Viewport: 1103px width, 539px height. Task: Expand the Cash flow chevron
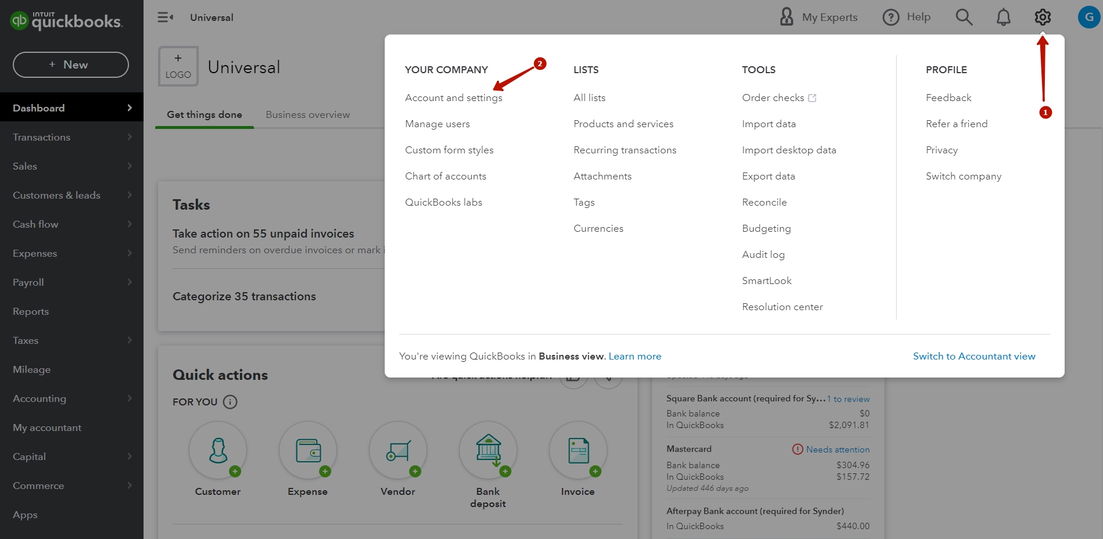pyautogui.click(x=130, y=224)
